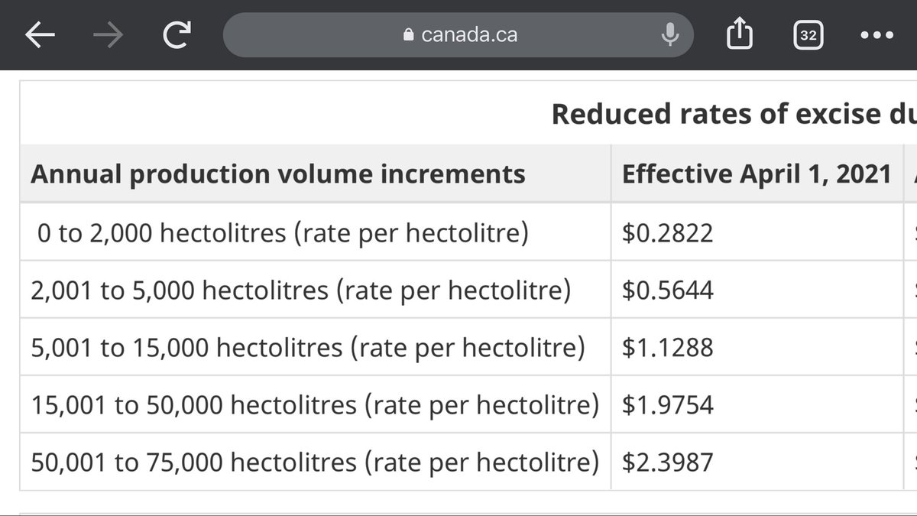
Task: Reload the page with the refresh icon
Action: 177,35
